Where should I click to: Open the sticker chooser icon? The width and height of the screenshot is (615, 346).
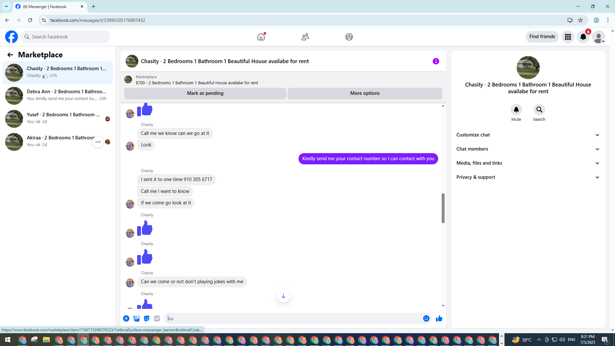pyautogui.click(x=147, y=318)
